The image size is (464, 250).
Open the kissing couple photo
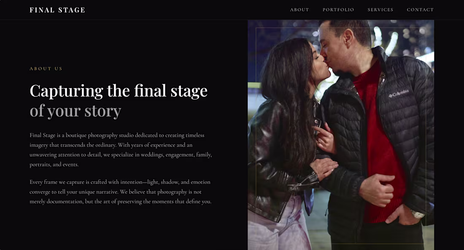point(341,135)
